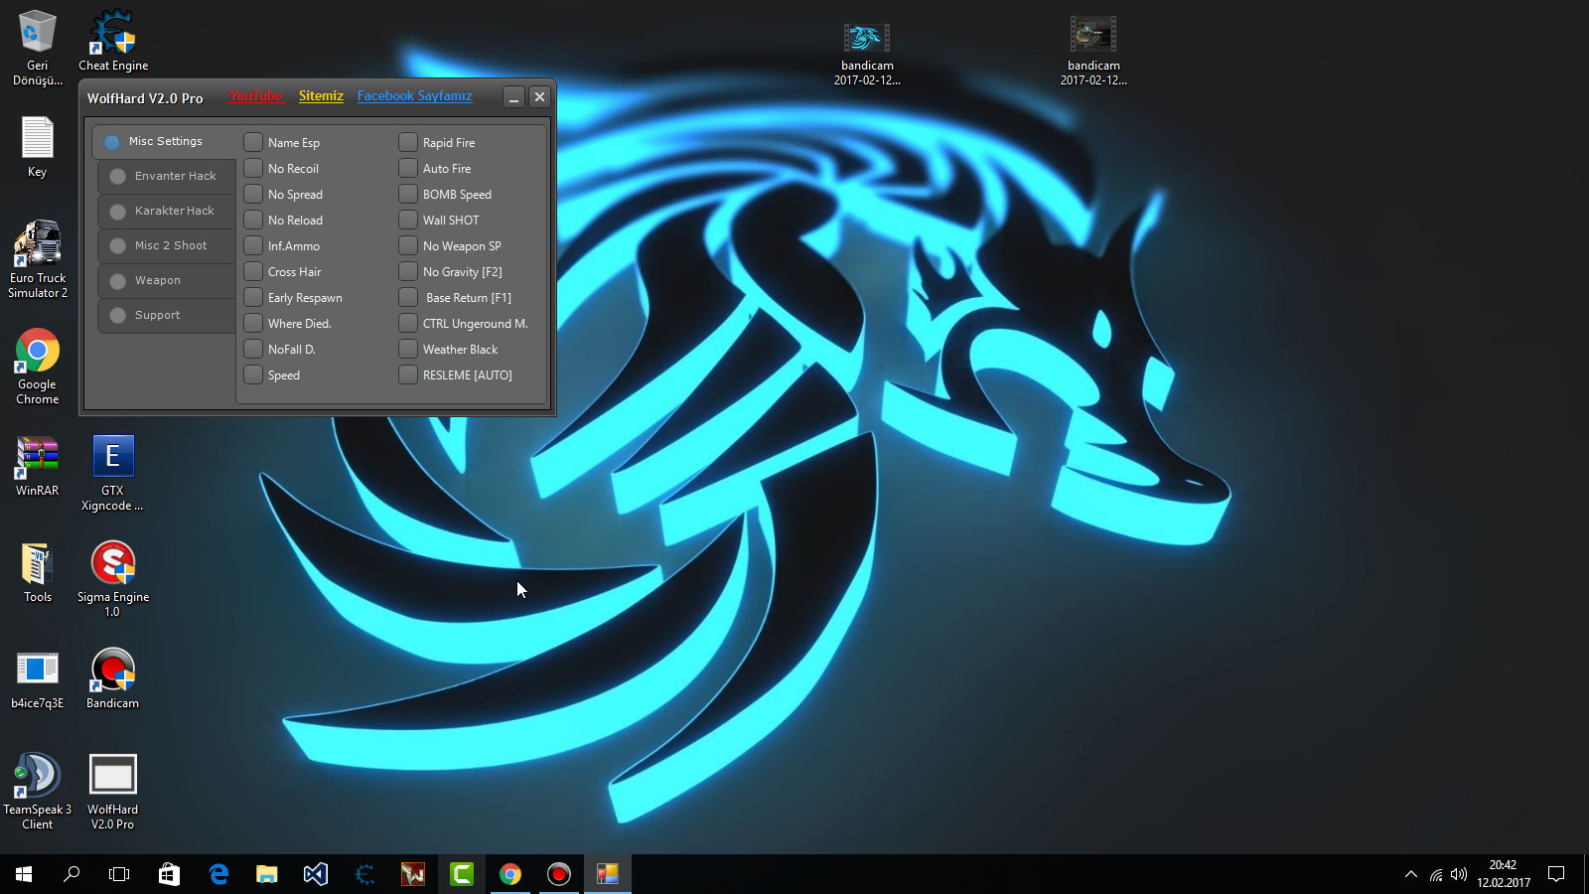Enable CTRL Ungeround M. checkbox

tap(408, 323)
